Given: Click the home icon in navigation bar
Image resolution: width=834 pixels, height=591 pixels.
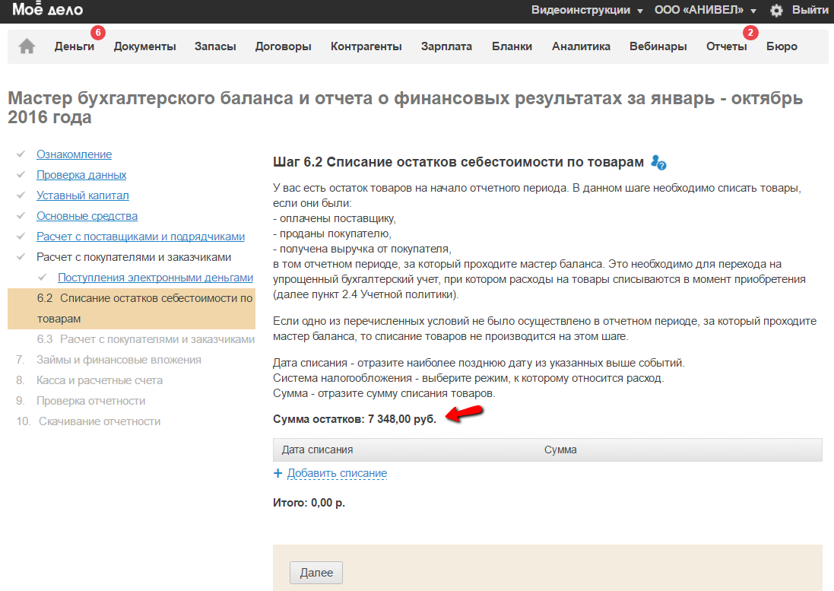Looking at the screenshot, I should tap(27, 46).
